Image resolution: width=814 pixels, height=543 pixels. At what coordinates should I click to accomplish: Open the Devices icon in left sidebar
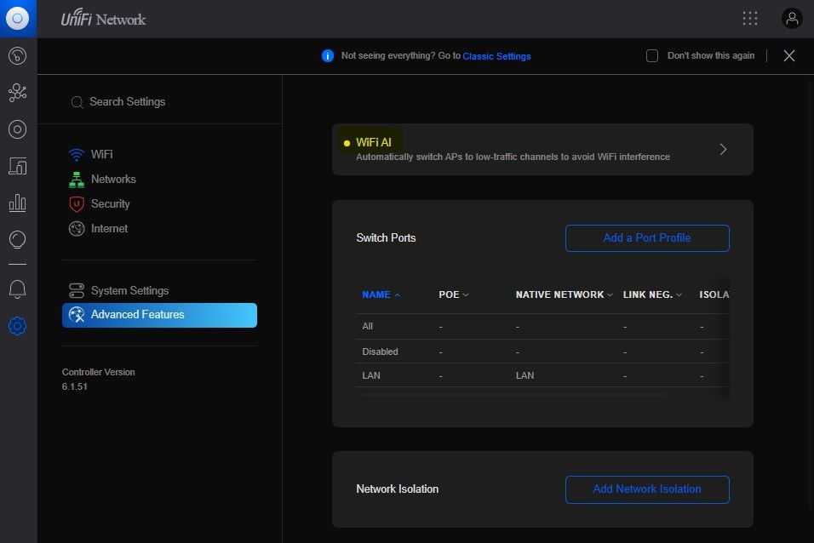click(x=18, y=129)
